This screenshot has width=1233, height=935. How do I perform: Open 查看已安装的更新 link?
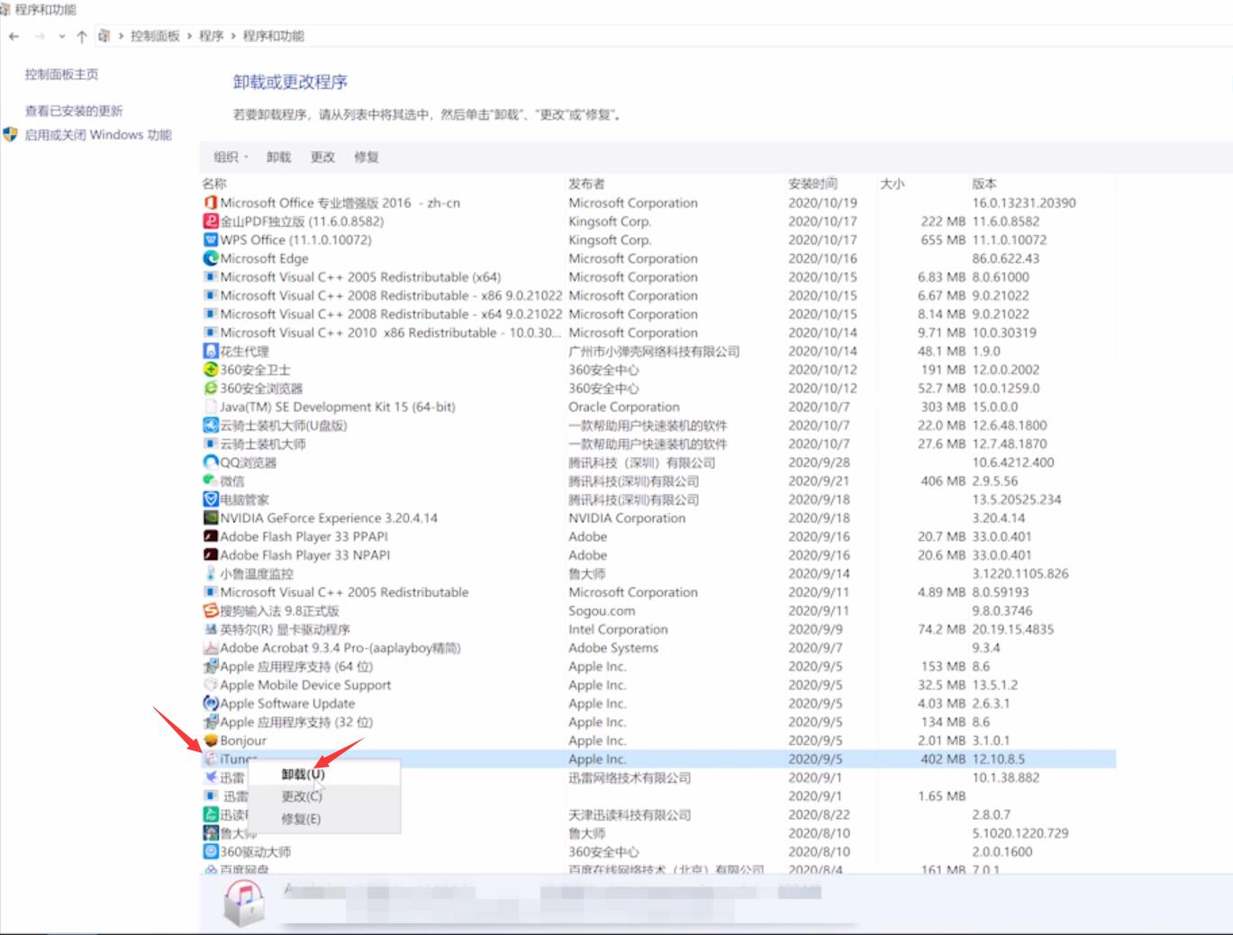[x=74, y=111]
